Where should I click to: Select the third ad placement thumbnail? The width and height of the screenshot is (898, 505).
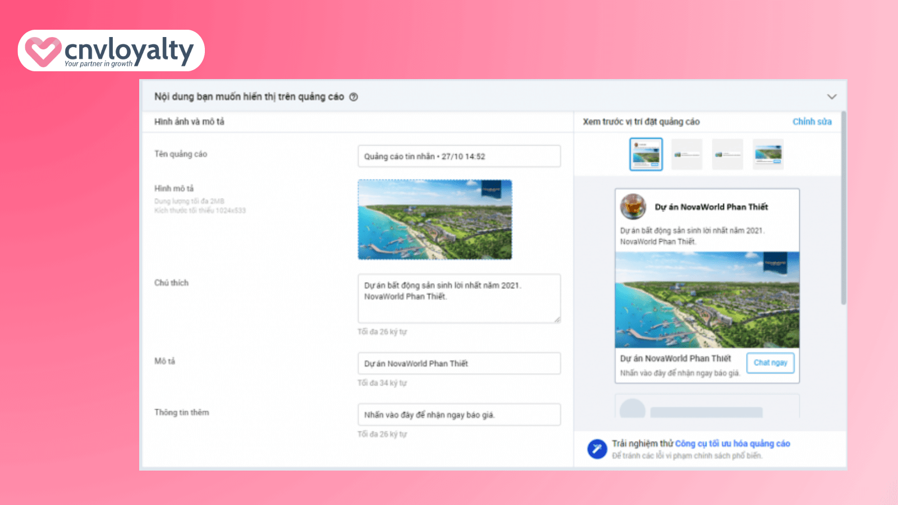[727, 154]
